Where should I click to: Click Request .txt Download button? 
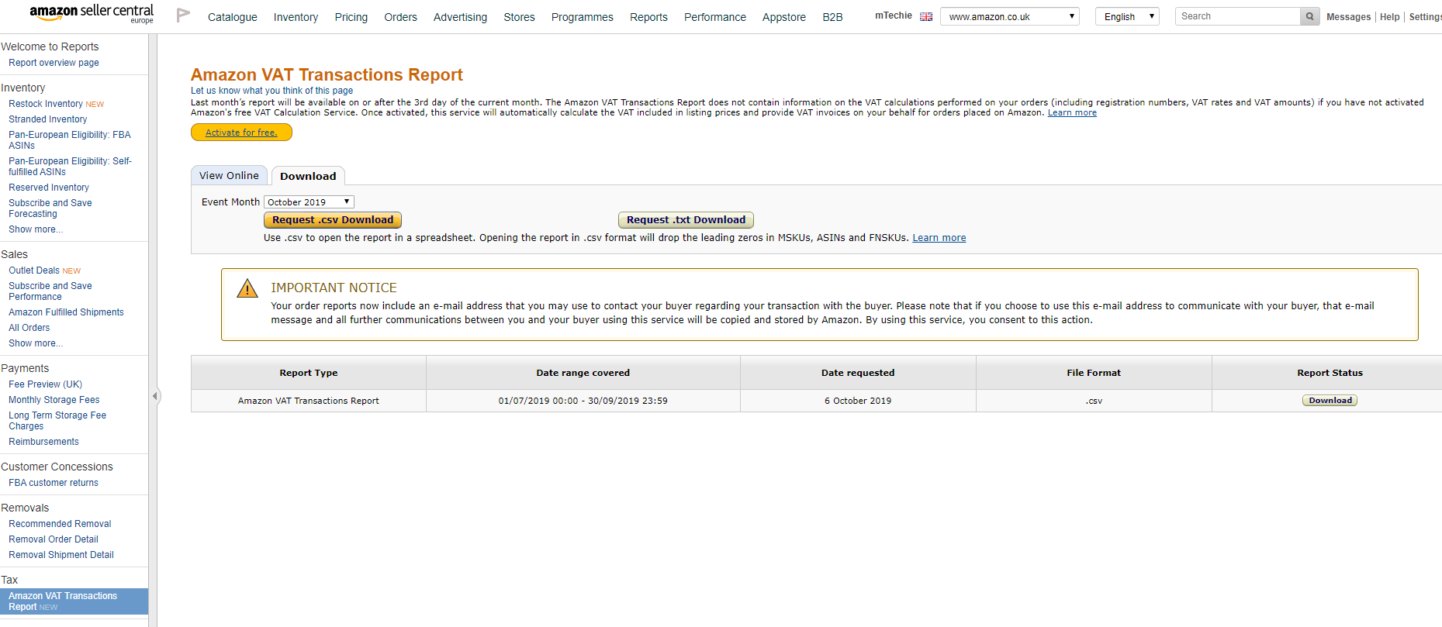686,220
